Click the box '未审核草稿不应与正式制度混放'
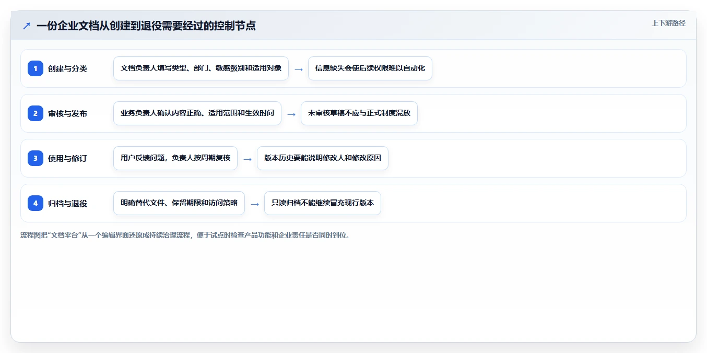 coord(359,113)
